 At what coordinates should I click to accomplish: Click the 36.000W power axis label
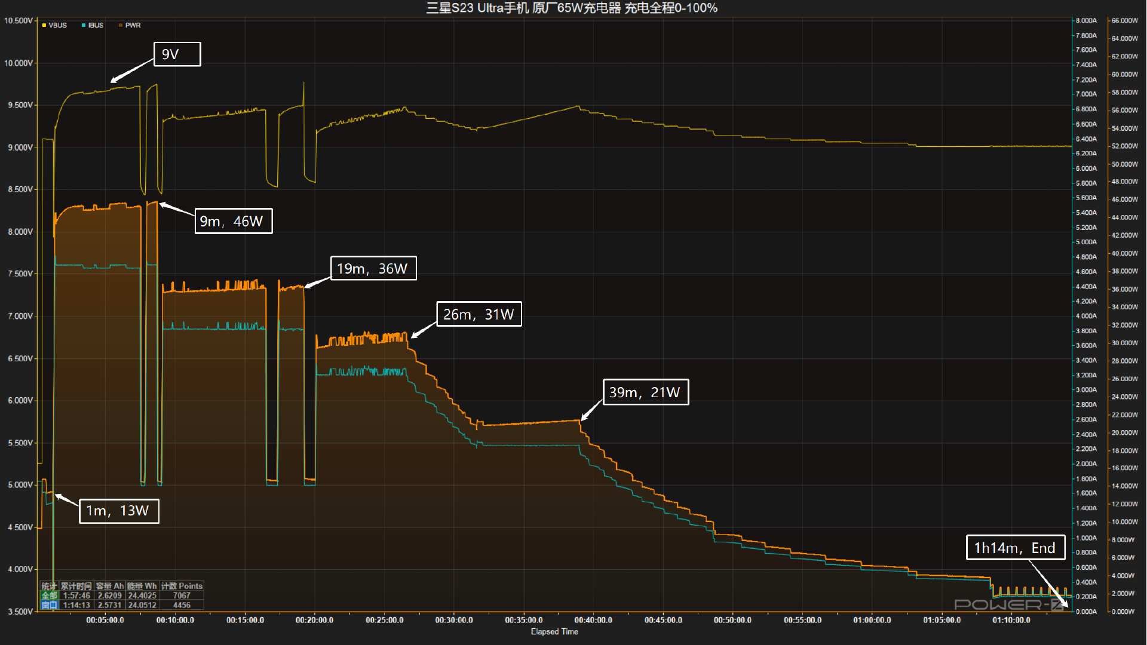(x=1125, y=289)
